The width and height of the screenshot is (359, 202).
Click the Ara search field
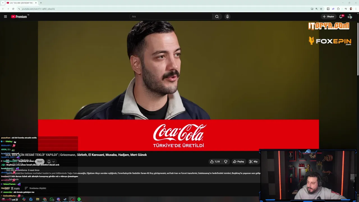pos(171,17)
